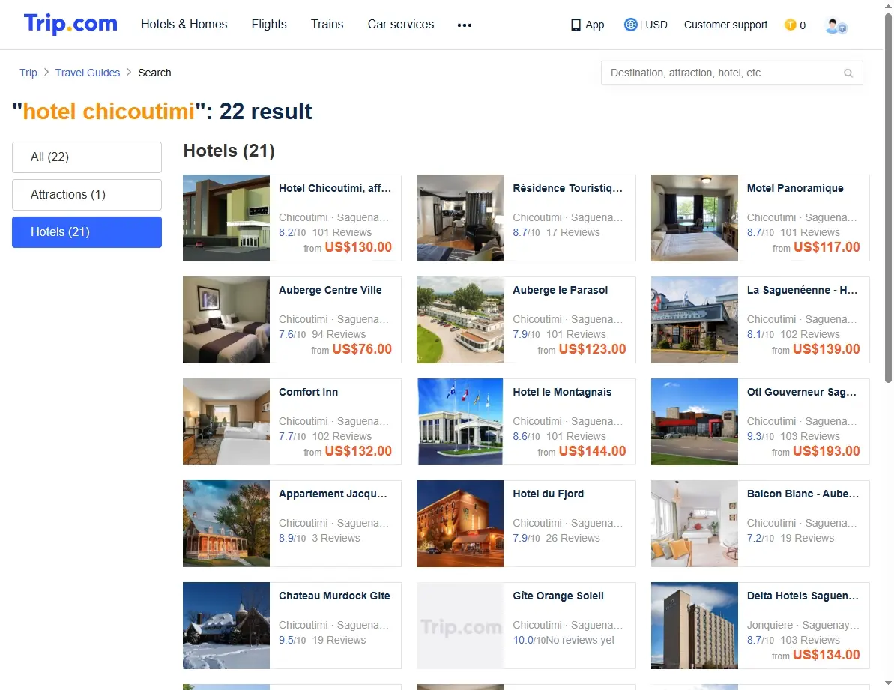This screenshot has width=894, height=690.
Task: Open Customer support link
Action: [726, 25]
